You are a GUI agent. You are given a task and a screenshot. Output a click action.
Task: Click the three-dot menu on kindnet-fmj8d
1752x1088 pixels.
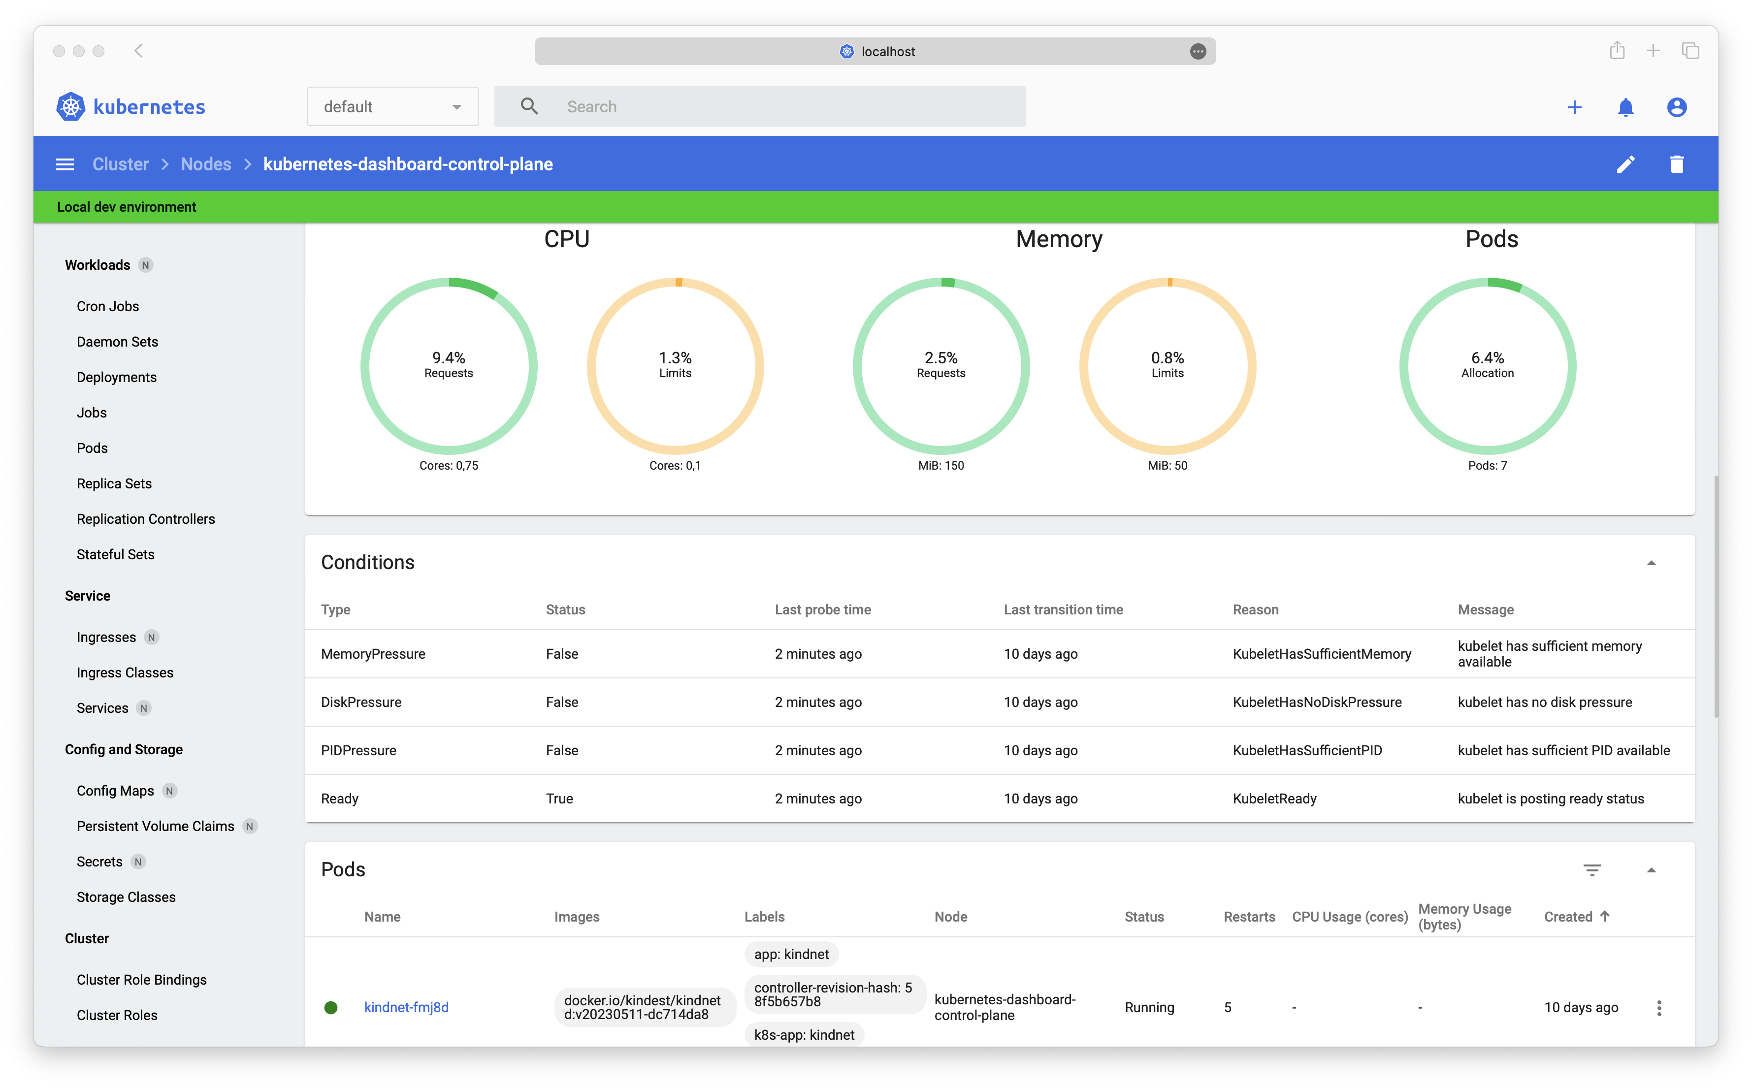tap(1659, 1007)
